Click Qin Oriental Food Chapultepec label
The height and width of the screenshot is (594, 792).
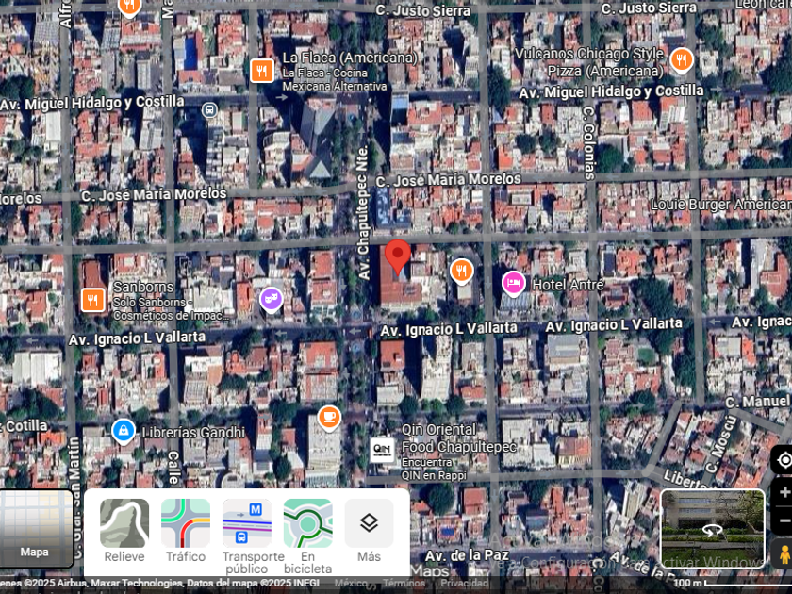[x=458, y=437]
